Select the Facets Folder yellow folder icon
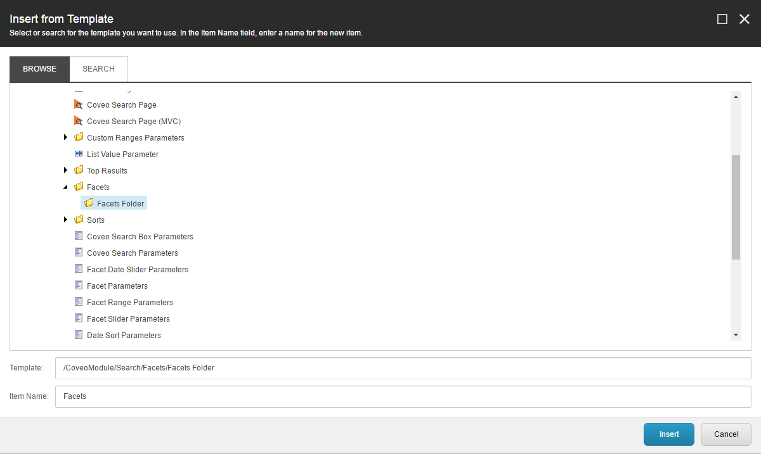 [x=88, y=203]
